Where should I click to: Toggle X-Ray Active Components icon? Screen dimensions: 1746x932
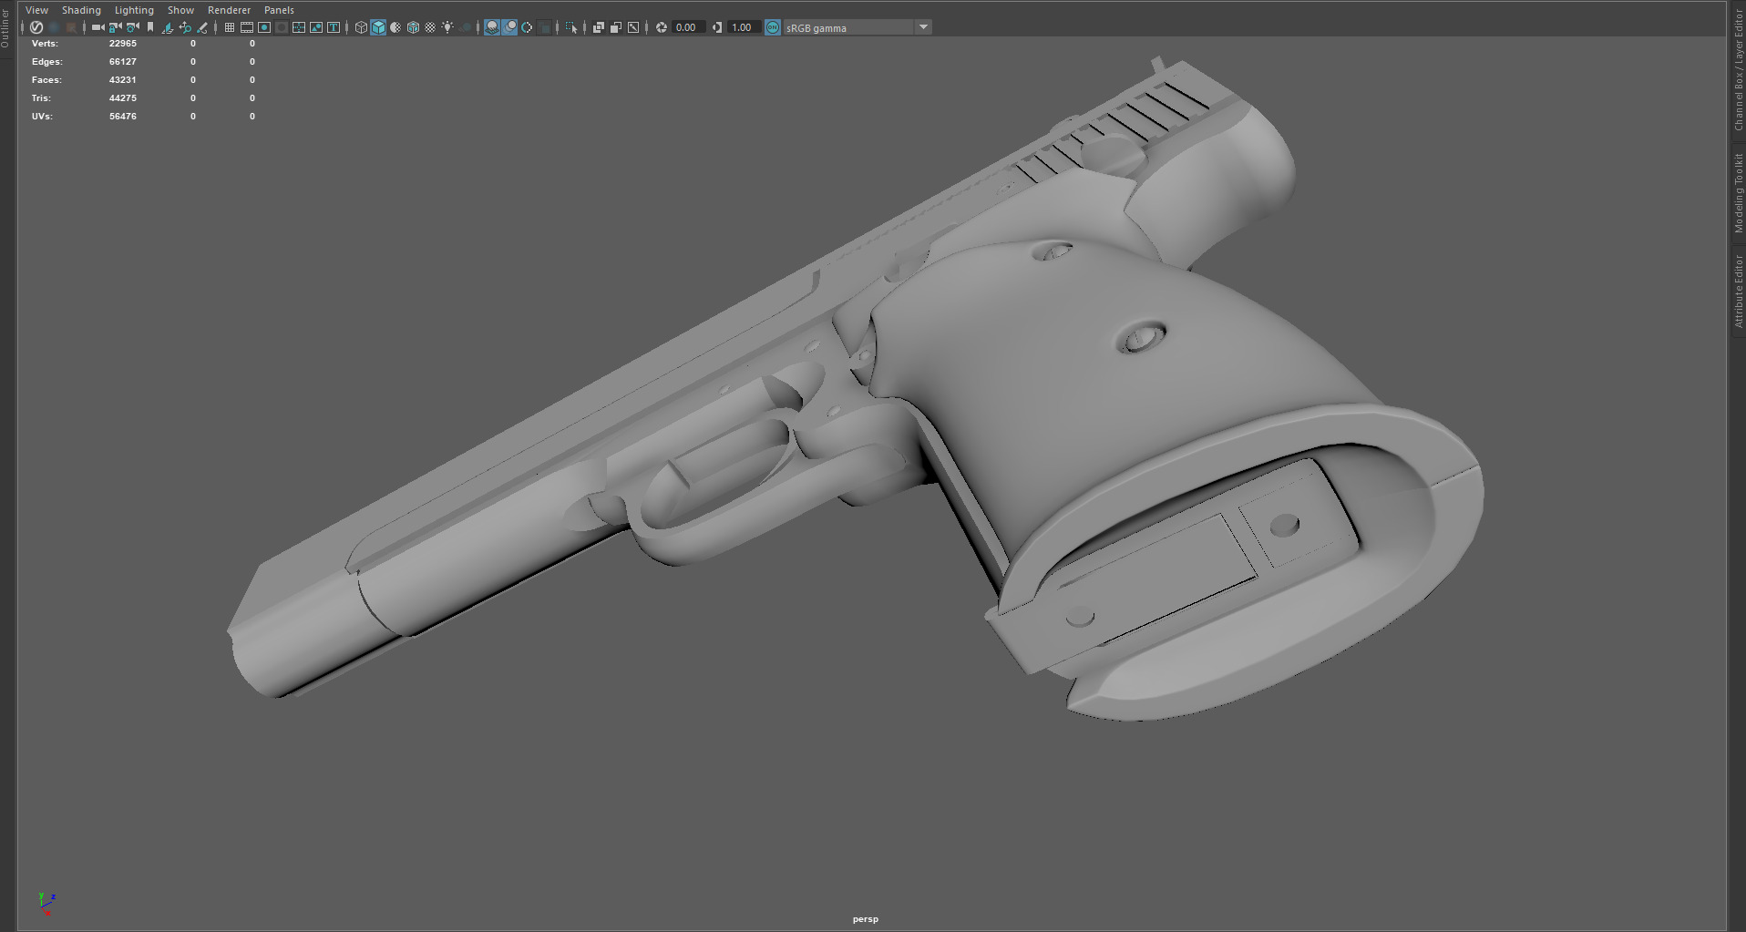click(x=616, y=27)
